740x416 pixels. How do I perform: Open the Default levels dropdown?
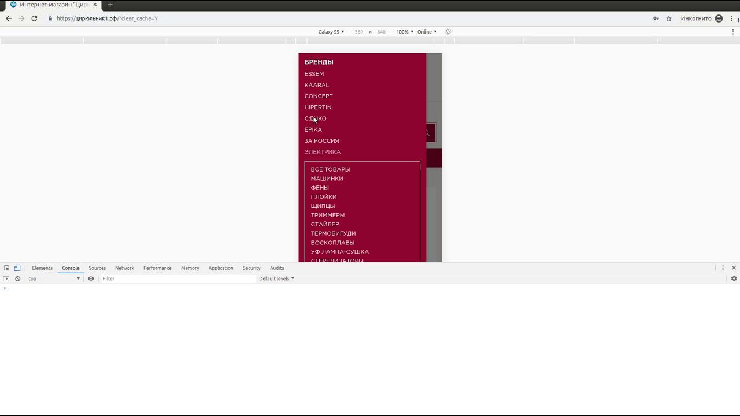point(276,278)
